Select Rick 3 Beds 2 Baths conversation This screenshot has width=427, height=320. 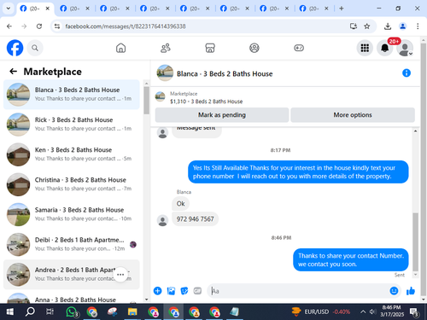click(72, 125)
